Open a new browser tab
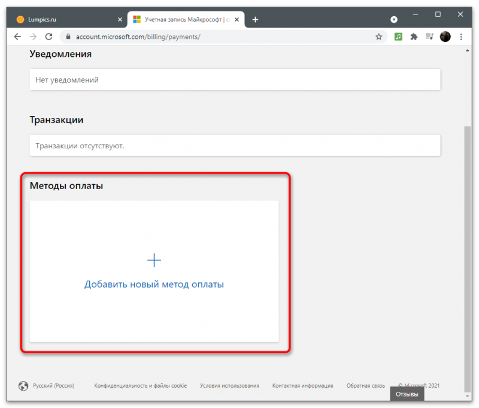479x408 pixels. click(255, 20)
